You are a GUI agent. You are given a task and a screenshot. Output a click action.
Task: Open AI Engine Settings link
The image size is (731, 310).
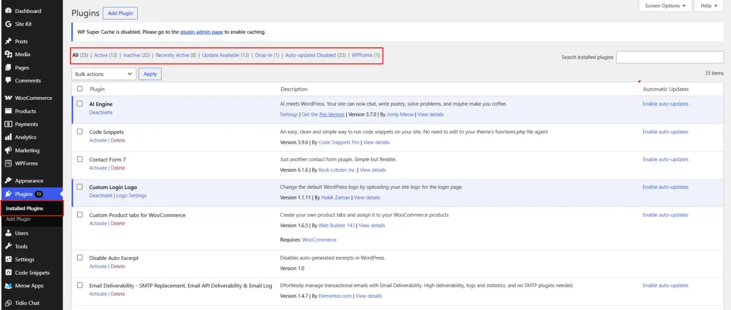[289, 115]
